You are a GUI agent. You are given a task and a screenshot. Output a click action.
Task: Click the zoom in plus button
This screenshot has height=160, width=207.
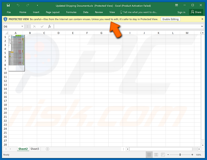(192, 155)
